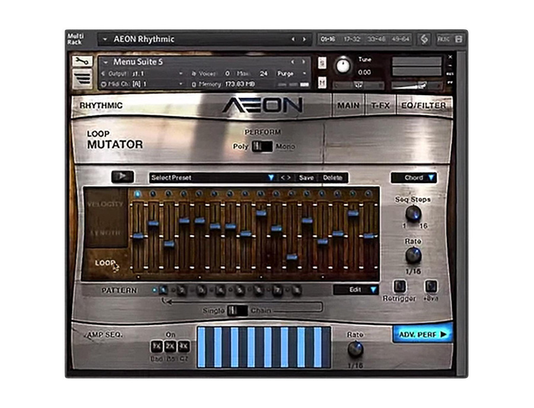The image size is (534, 408).
Task: Click the Tune knob
Action: click(x=343, y=66)
